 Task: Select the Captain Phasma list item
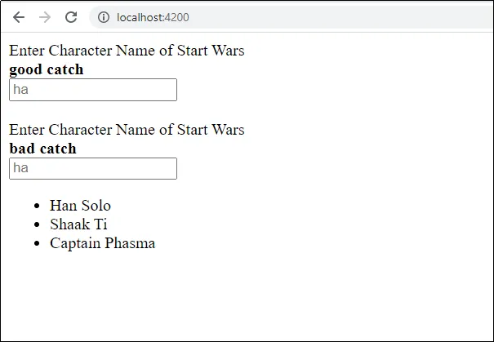tap(102, 243)
